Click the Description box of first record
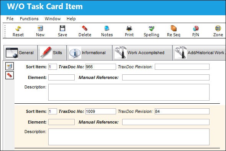 pos(129,92)
